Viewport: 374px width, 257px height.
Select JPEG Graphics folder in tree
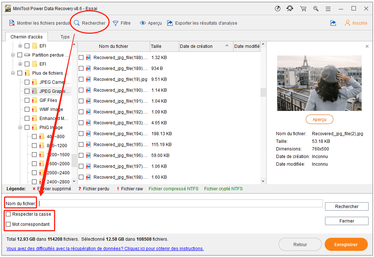[54, 91]
